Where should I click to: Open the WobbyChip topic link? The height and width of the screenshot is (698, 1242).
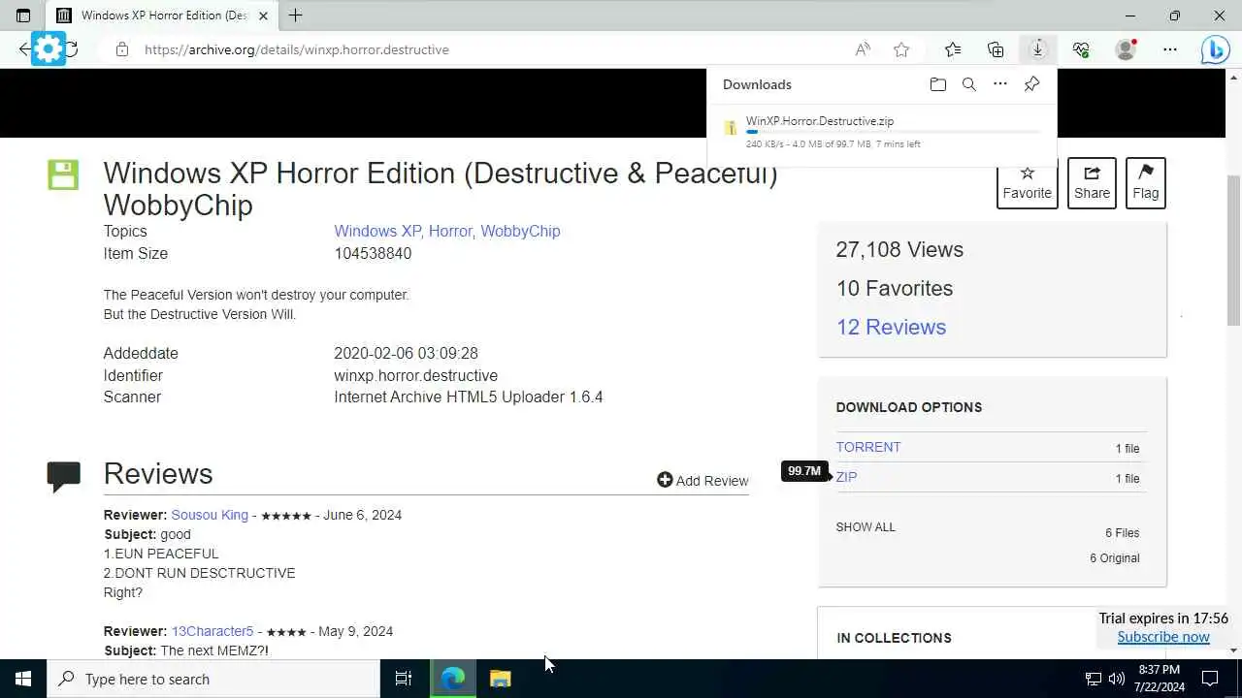click(520, 231)
